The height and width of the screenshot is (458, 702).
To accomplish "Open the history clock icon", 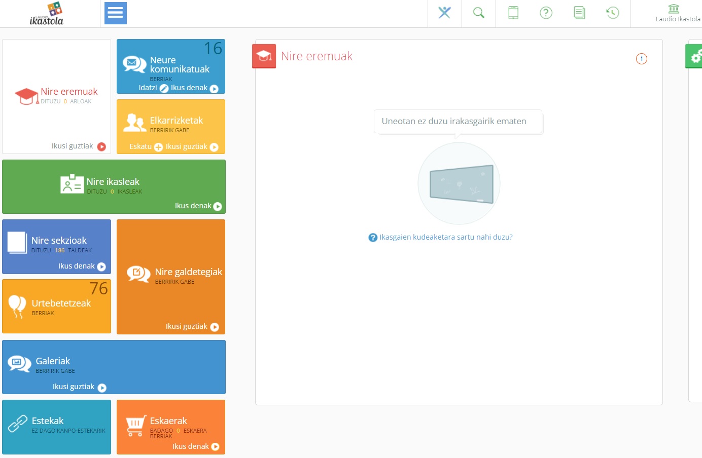I will coord(613,13).
